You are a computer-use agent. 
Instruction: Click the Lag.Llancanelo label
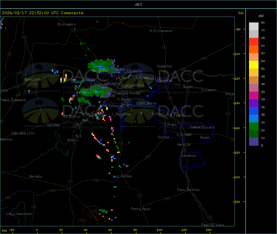click(x=19, y=214)
